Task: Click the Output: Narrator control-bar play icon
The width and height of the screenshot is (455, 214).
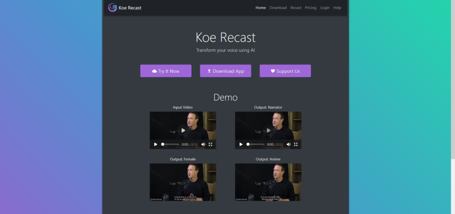Action: 241,144
